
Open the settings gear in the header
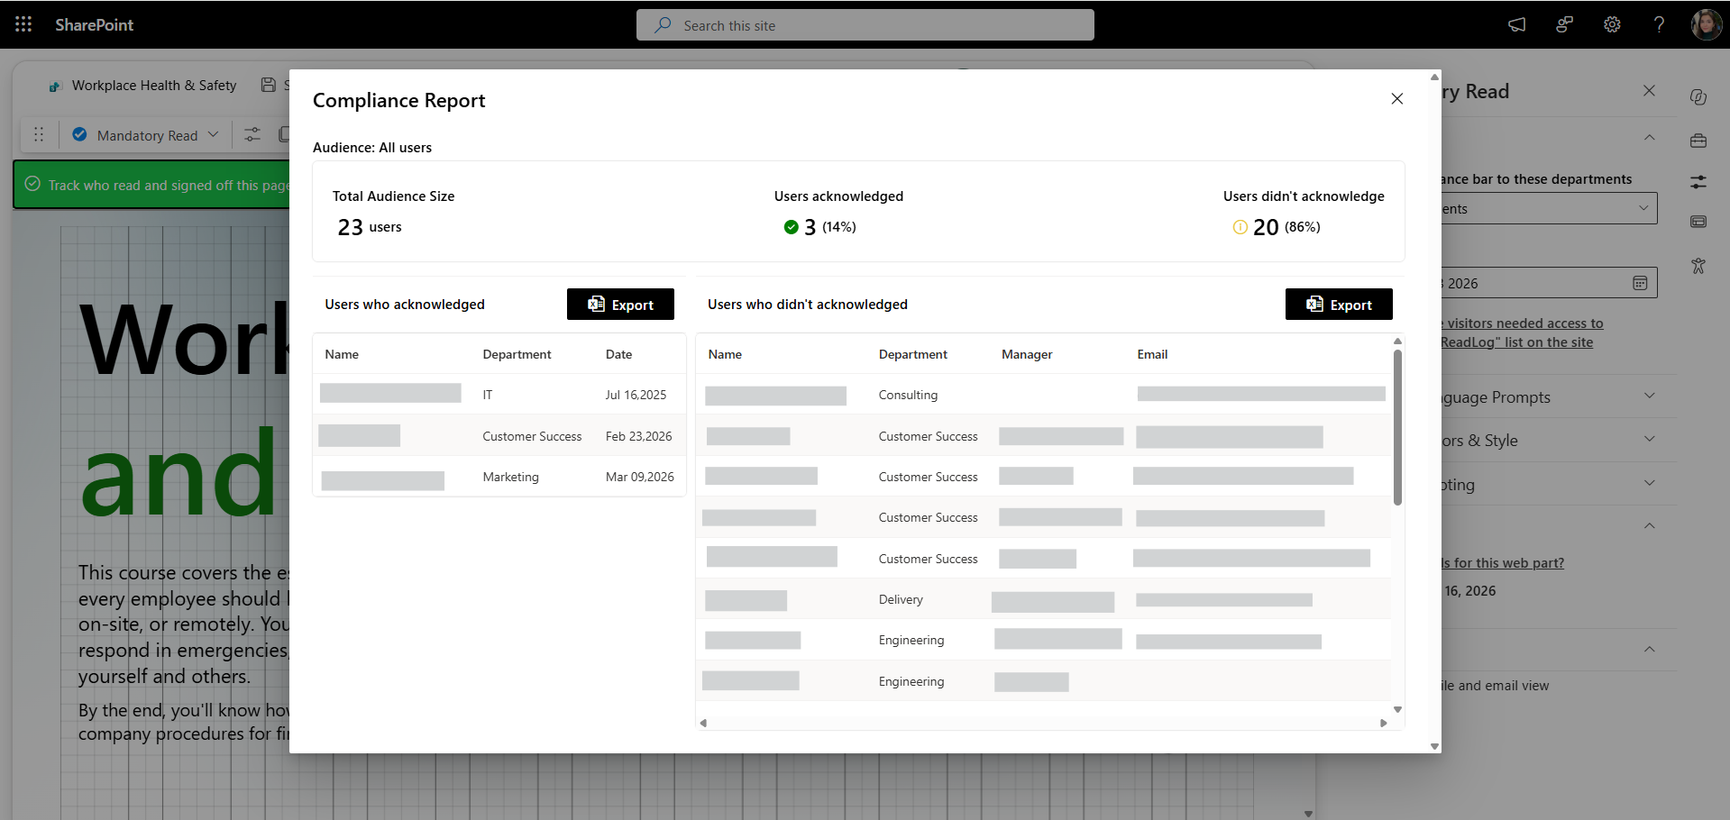tap(1612, 24)
